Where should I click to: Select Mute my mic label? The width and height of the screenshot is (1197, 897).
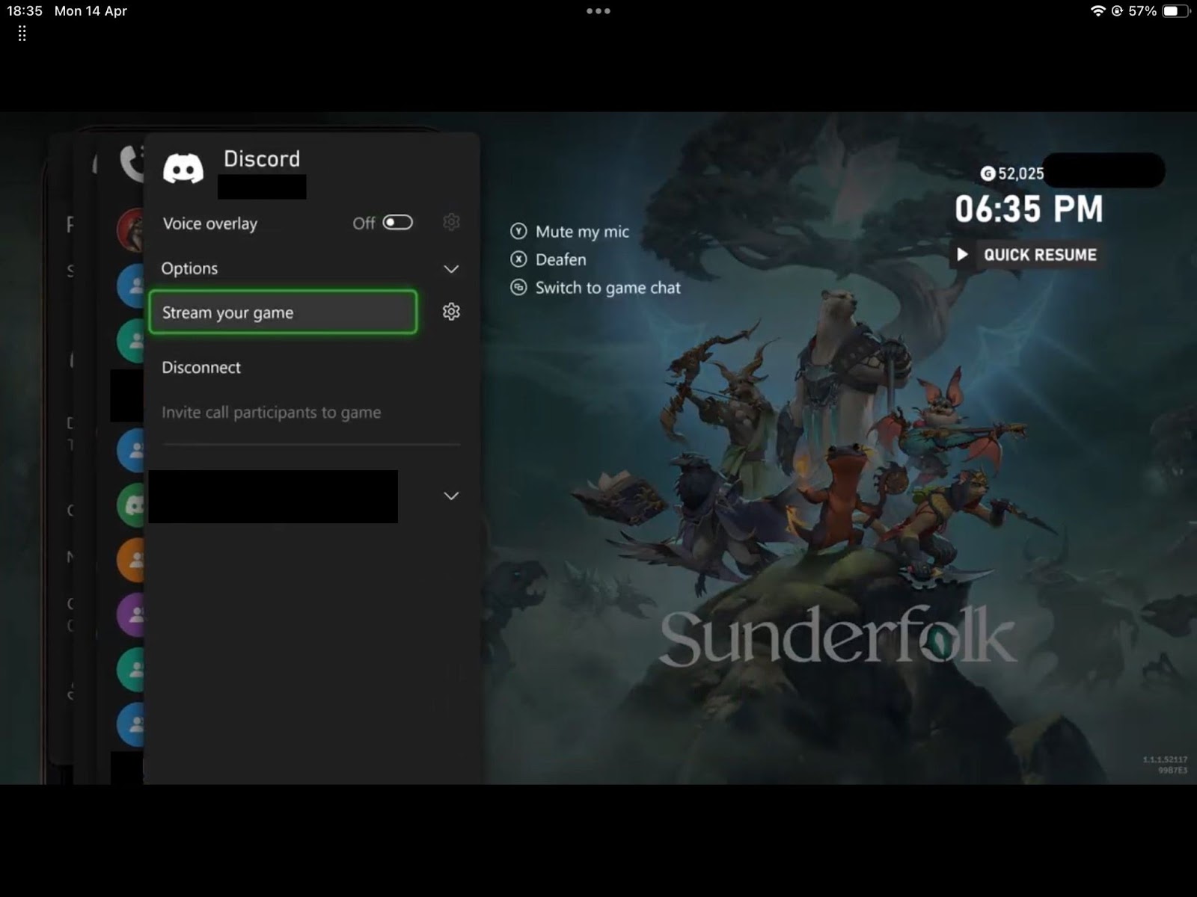(582, 232)
